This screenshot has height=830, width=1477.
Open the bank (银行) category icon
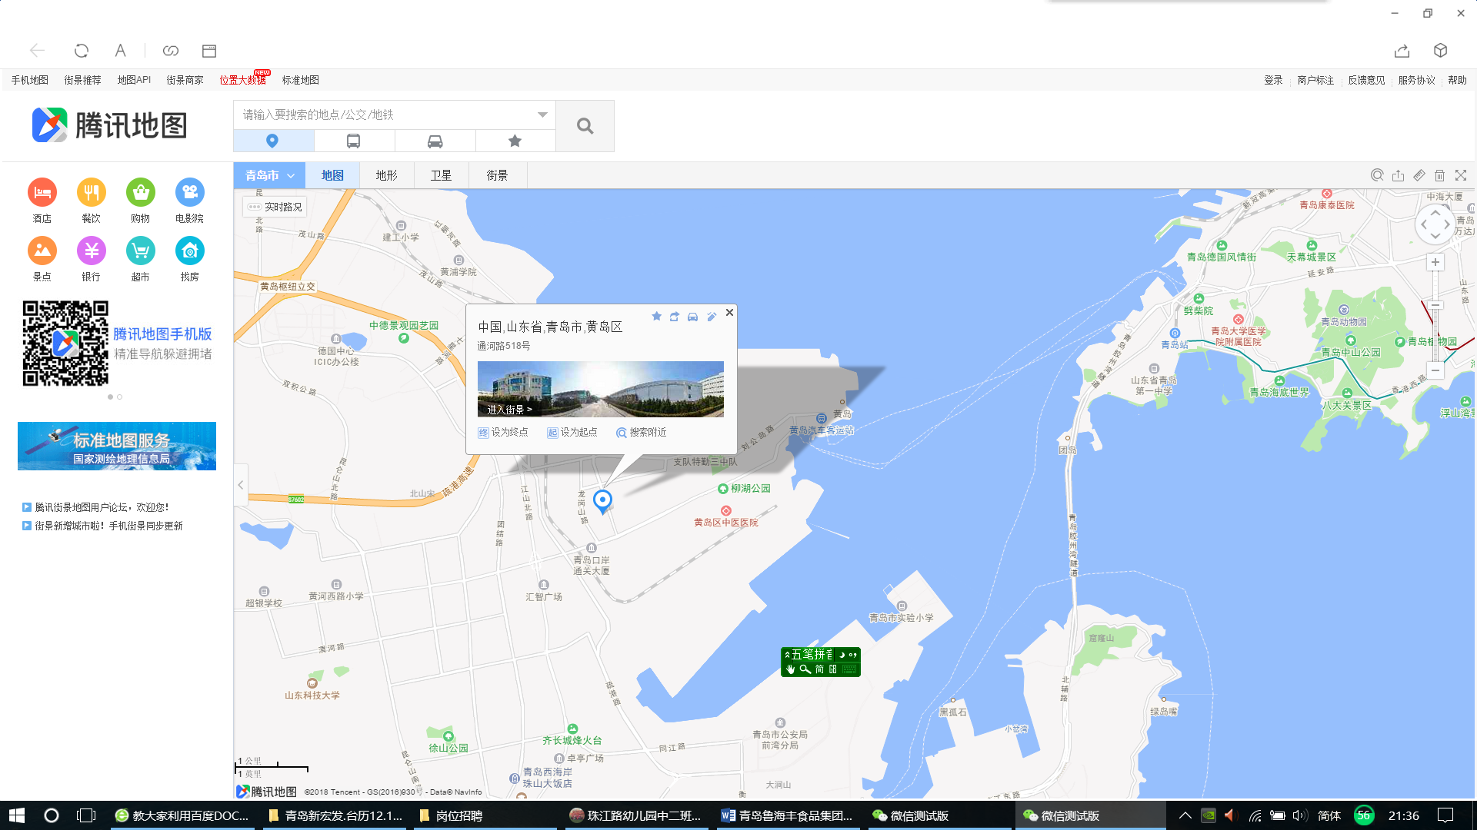point(91,251)
